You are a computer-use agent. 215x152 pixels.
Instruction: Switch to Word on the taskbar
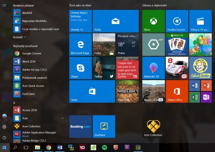point(60,147)
